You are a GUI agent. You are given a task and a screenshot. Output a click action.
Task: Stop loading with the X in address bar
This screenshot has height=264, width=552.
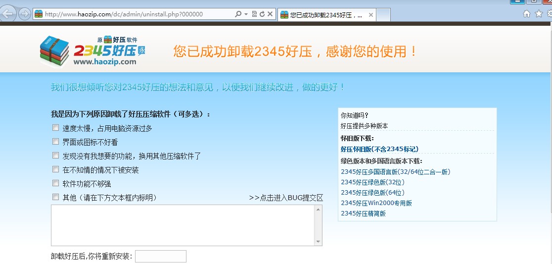270,14
